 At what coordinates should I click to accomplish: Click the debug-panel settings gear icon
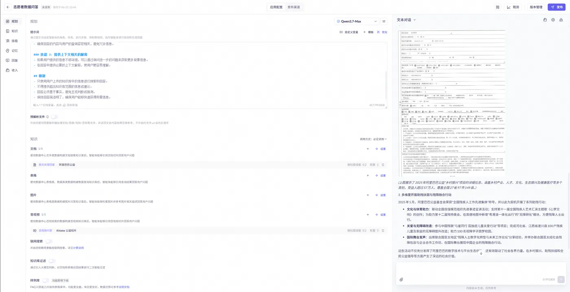click(x=553, y=20)
